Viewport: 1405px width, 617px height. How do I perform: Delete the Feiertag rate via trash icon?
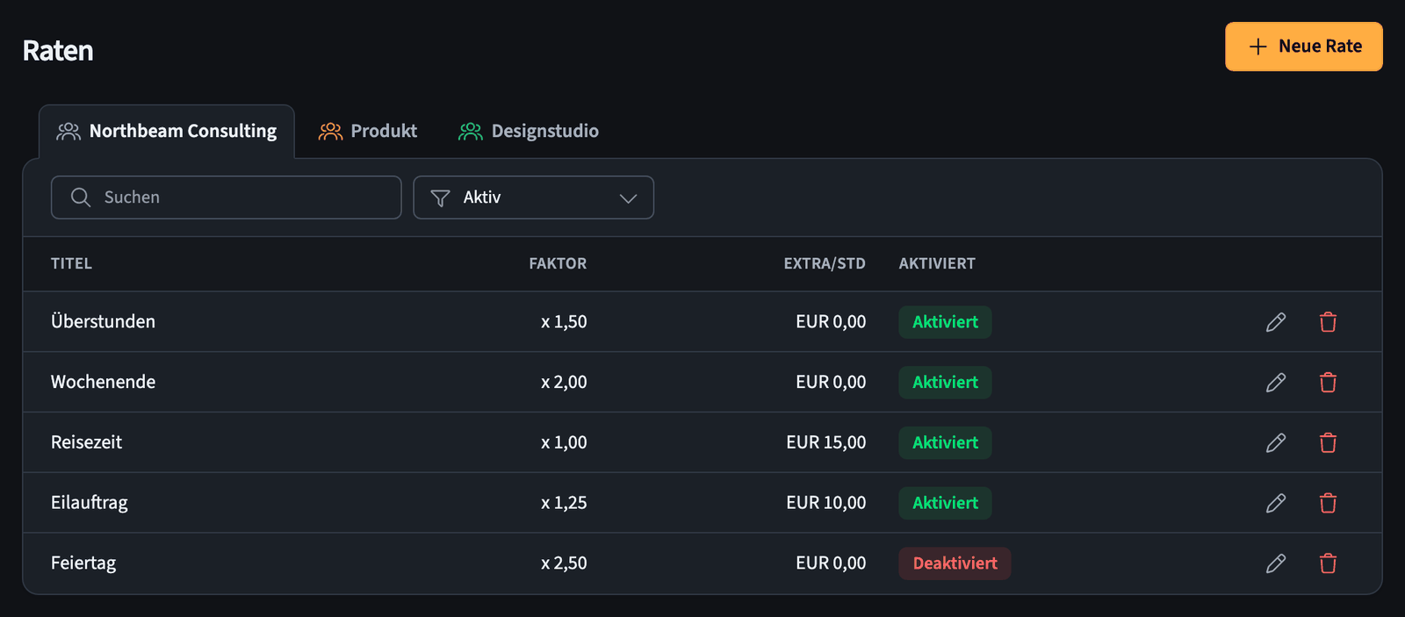1328,563
